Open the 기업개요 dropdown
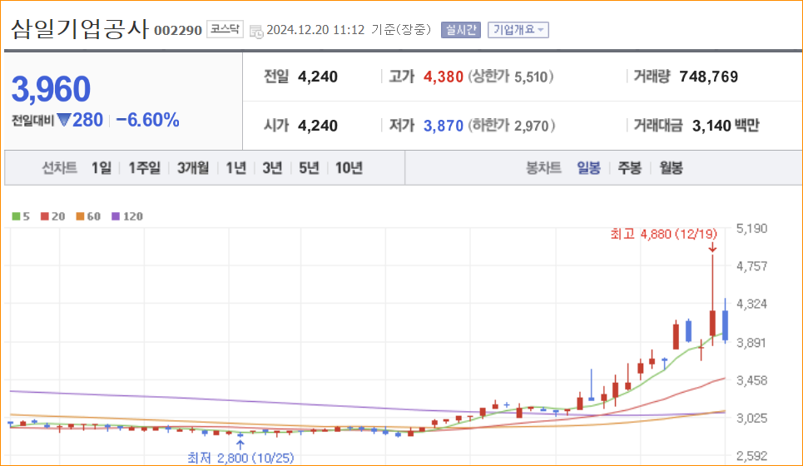The width and height of the screenshot is (803, 466). [518, 30]
